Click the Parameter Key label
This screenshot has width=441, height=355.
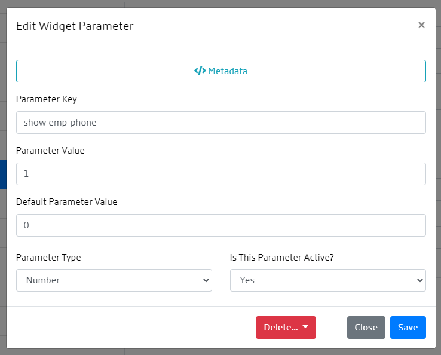[47, 99]
